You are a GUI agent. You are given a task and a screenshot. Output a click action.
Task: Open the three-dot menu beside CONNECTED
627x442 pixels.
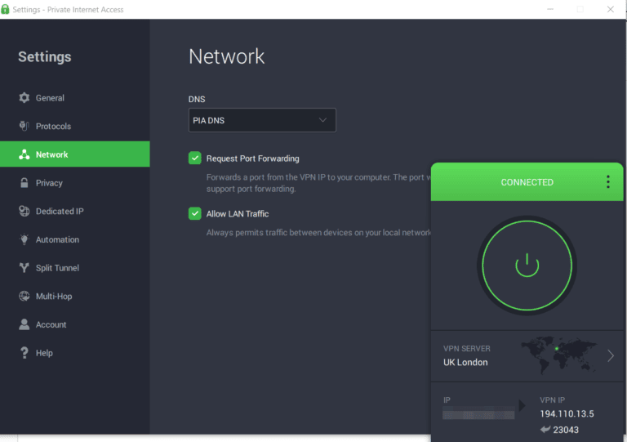tap(608, 182)
